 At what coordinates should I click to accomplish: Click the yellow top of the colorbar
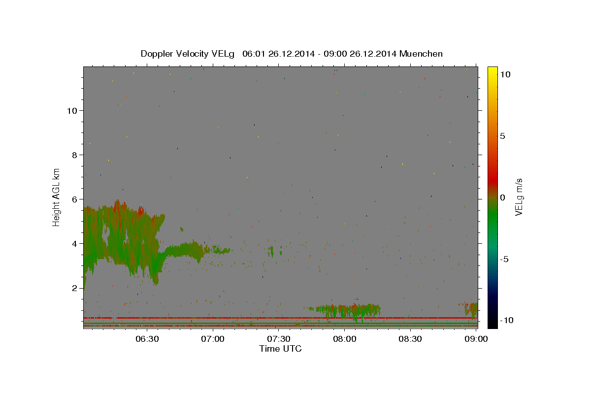point(492,71)
